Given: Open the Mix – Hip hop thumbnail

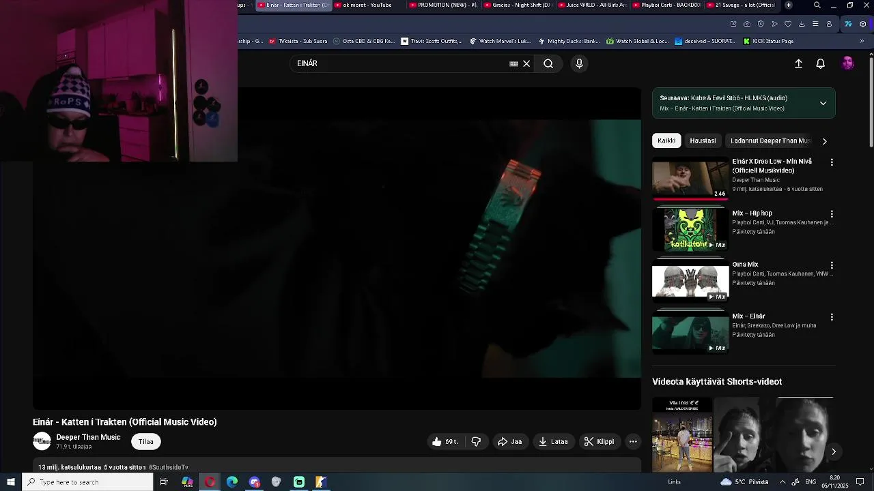Looking at the screenshot, I should tap(690, 229).
